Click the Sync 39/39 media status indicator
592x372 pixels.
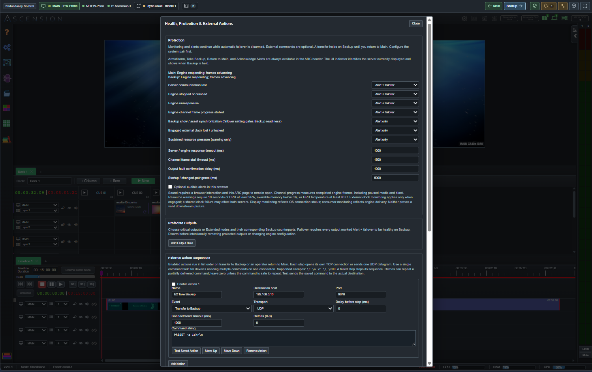pos(156,6)
